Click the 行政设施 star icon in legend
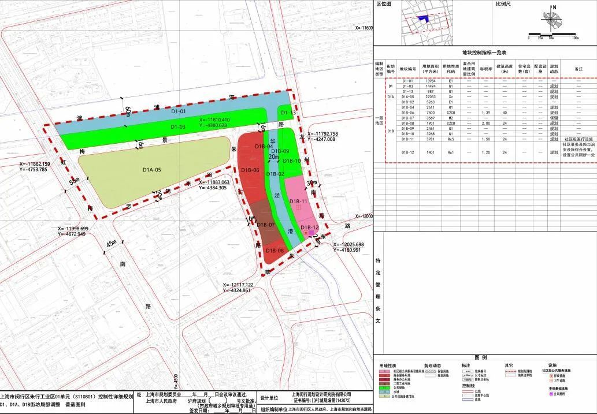The height and width of the screenshot is (414, 597). [551, 376]
